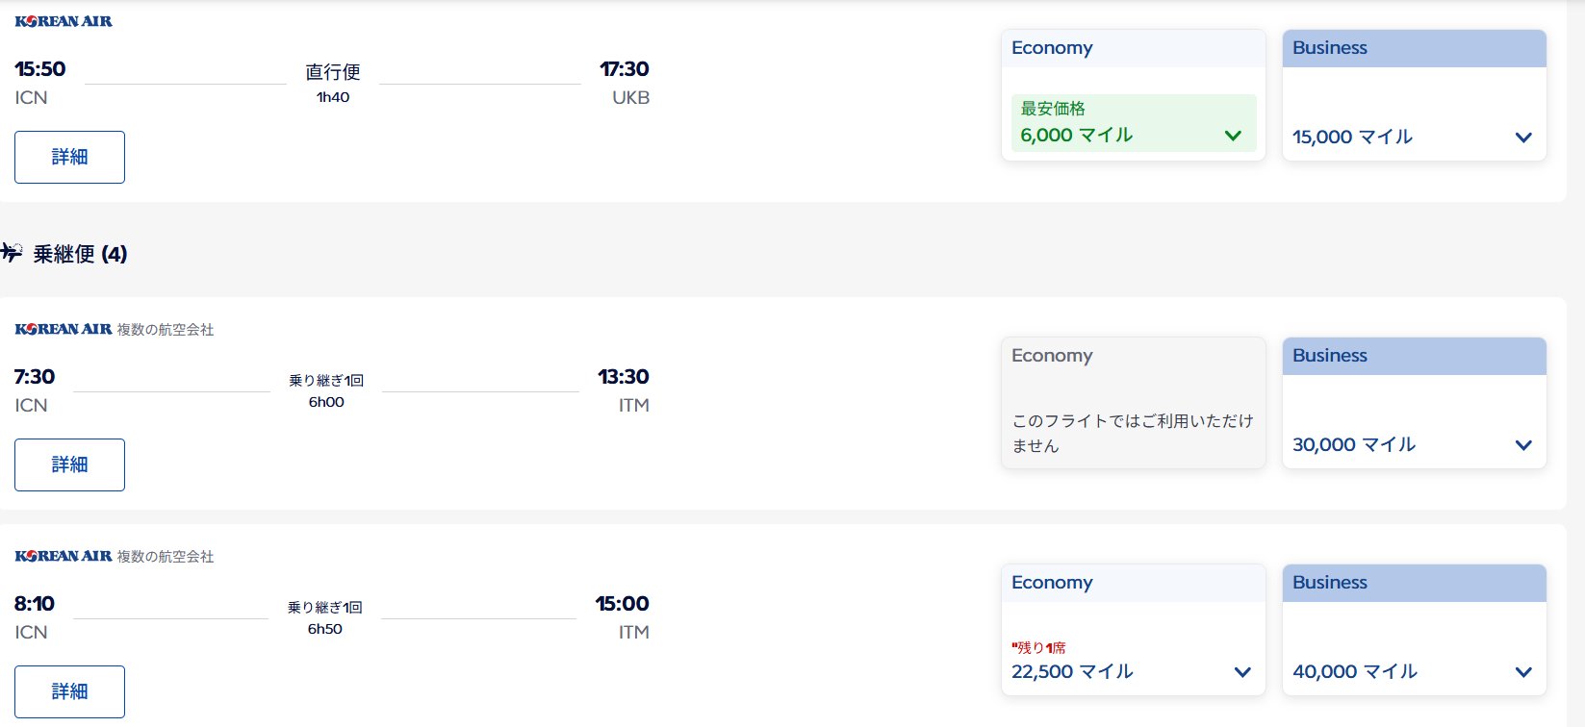Screen dimensions: 1585x727
Task: Select Business header on the 7:30 flight
Action: coord(1415,356)
